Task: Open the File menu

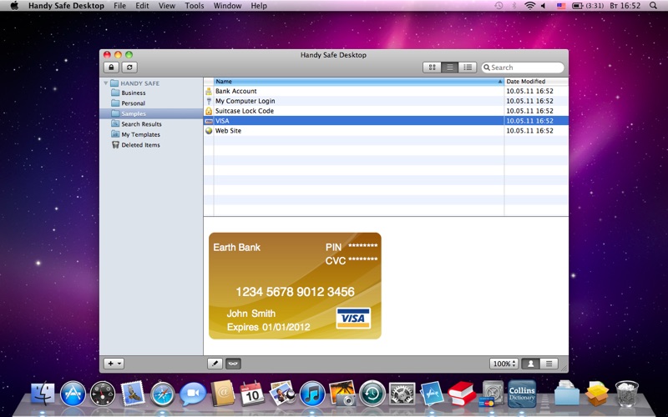Action: click(x=119, y=6)
